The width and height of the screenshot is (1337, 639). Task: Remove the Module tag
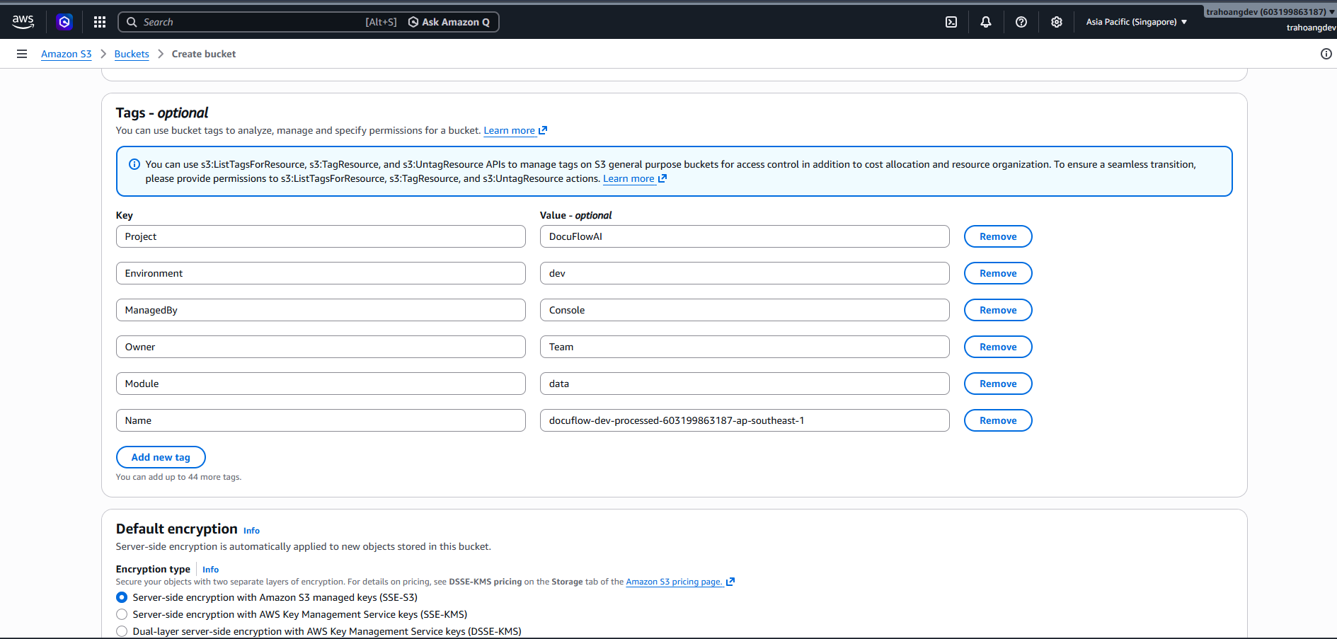click(x=998, y=384)
